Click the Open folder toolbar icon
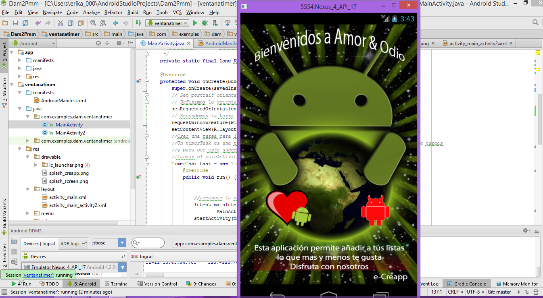This screenshot has width=543, height=298. point(5,23)
